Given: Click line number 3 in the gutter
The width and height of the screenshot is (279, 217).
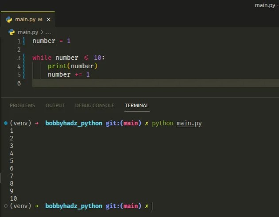Looking at the screenshot, I should pyautogui.click(x=19, y=58).
